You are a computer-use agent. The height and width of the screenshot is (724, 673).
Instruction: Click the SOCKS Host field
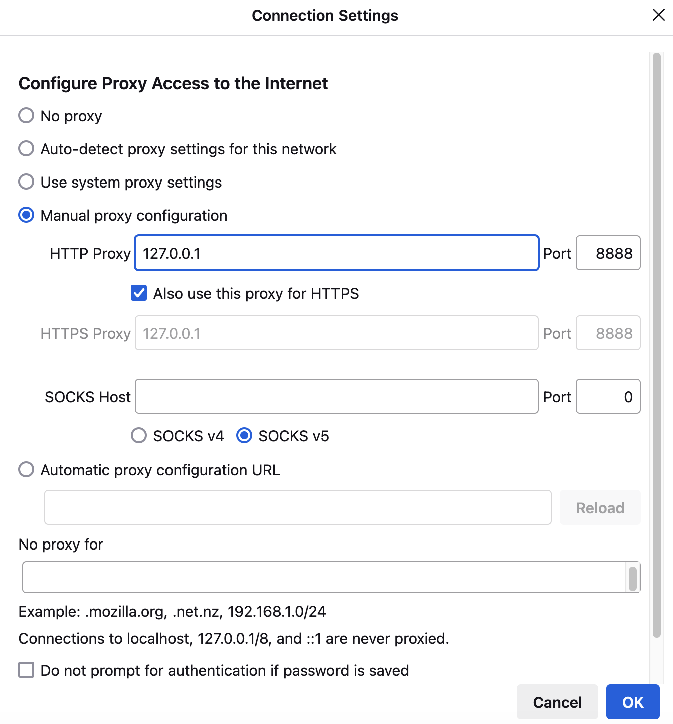(336, 396)
